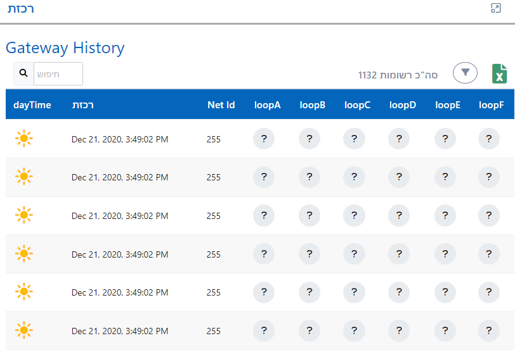
Task: Click the sun icon in last row
Action: 24,330
